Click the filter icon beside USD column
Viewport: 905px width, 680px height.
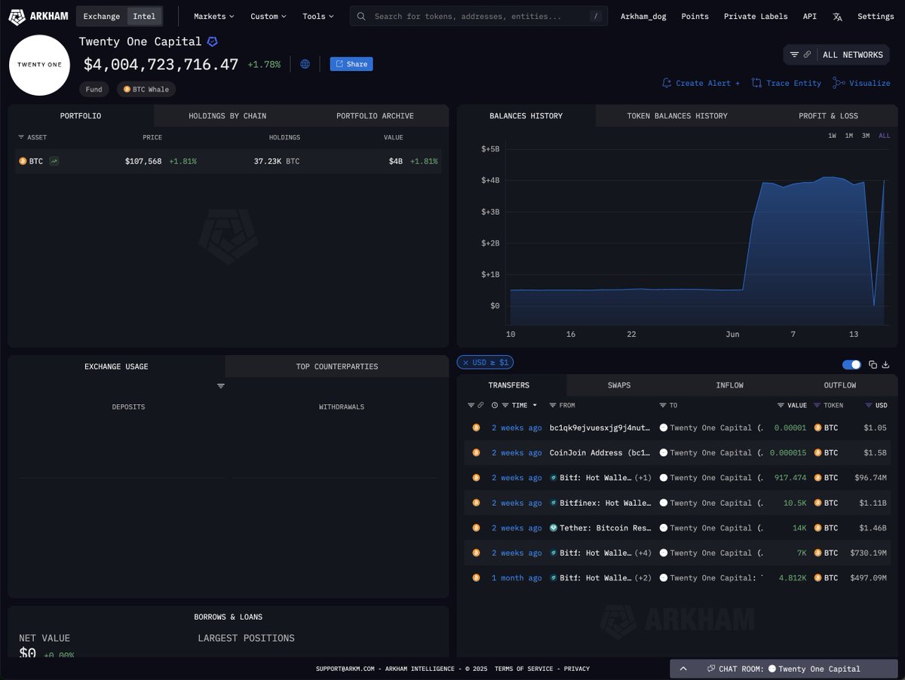[869, 406]
